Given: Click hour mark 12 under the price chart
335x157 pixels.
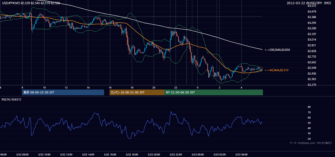Looking at the screenshot, I should (x=66, y=87).
